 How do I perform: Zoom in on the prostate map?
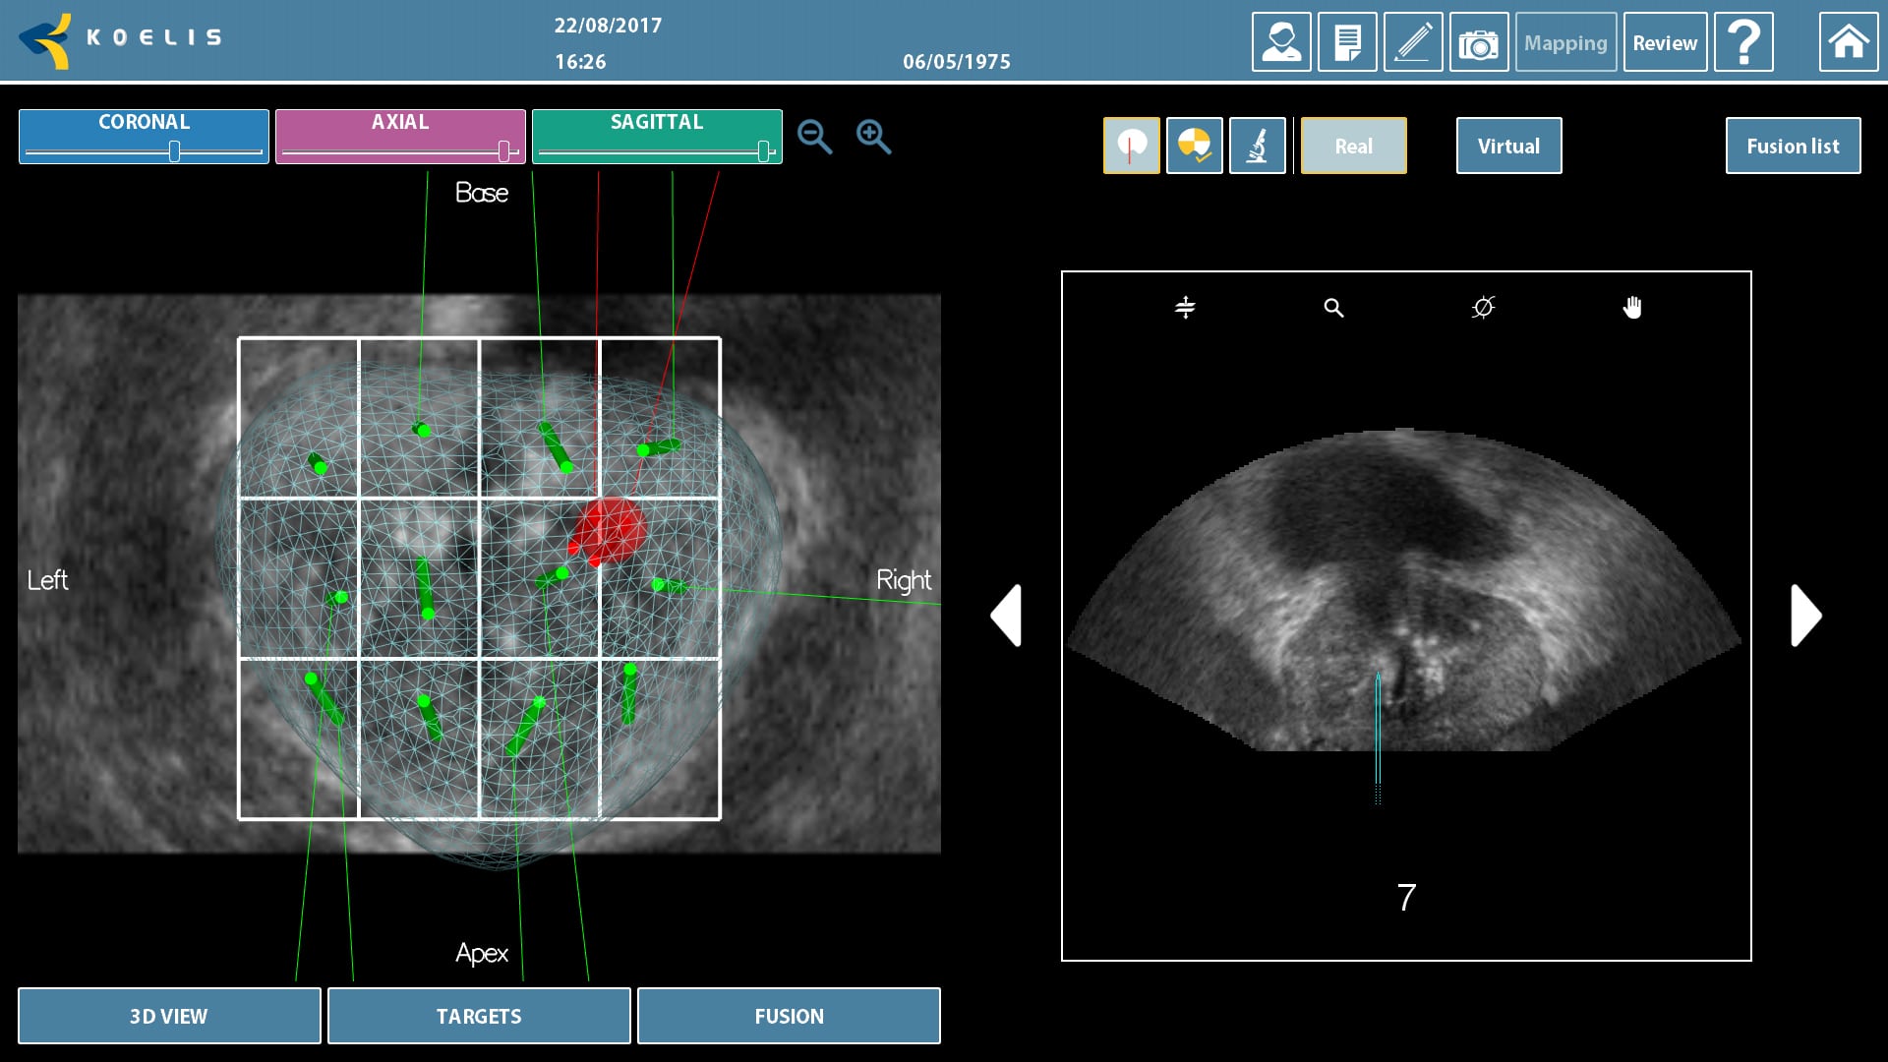click(873, 137)
